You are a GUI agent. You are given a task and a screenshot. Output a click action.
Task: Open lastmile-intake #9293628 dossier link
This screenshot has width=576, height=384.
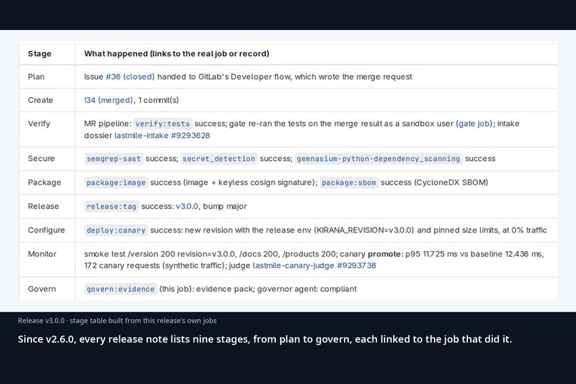(162, 136)
